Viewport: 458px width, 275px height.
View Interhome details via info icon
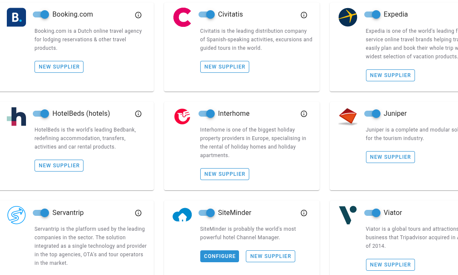click(x=304, y=114)
